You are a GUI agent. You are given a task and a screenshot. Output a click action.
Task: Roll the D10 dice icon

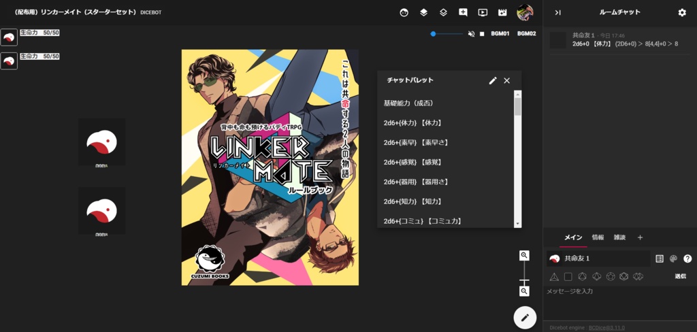[596, 276]
